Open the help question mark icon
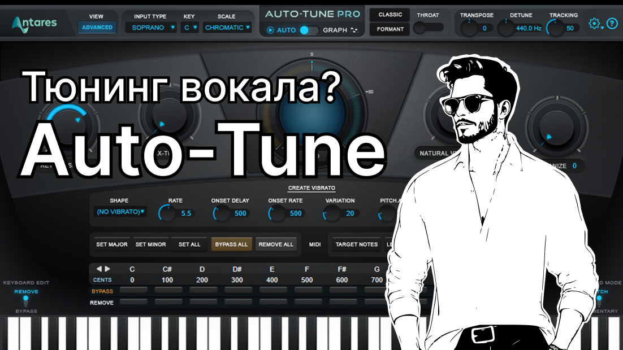623x350 pixels. tap(612, 23)
